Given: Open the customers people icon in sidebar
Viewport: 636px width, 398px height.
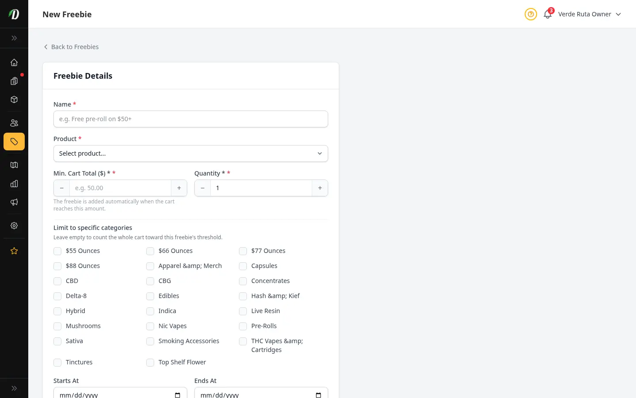Looking at the screenshot, I should pos(14,123).
